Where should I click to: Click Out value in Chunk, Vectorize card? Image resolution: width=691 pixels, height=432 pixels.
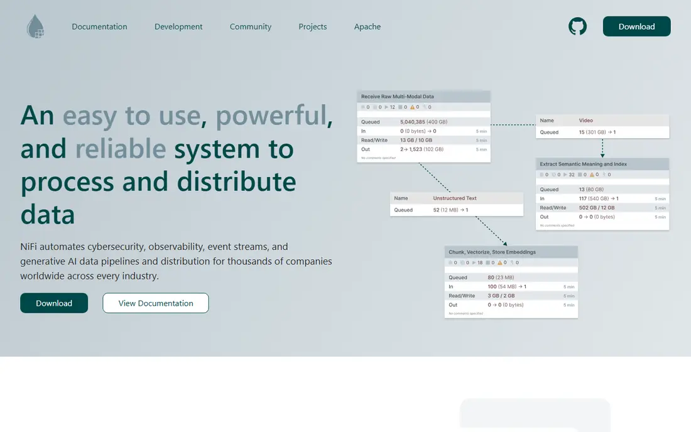click(x=506, y=305)
